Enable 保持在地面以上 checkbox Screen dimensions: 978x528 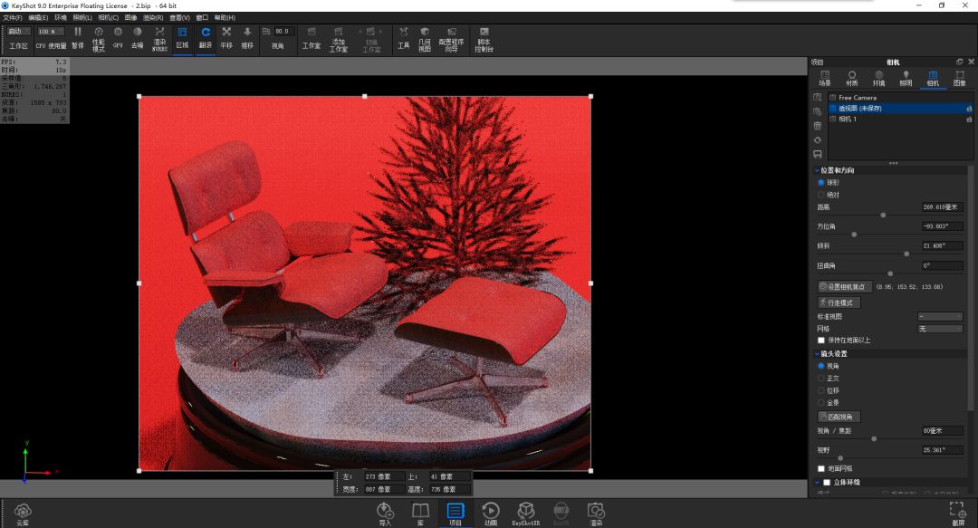point(821,341)
